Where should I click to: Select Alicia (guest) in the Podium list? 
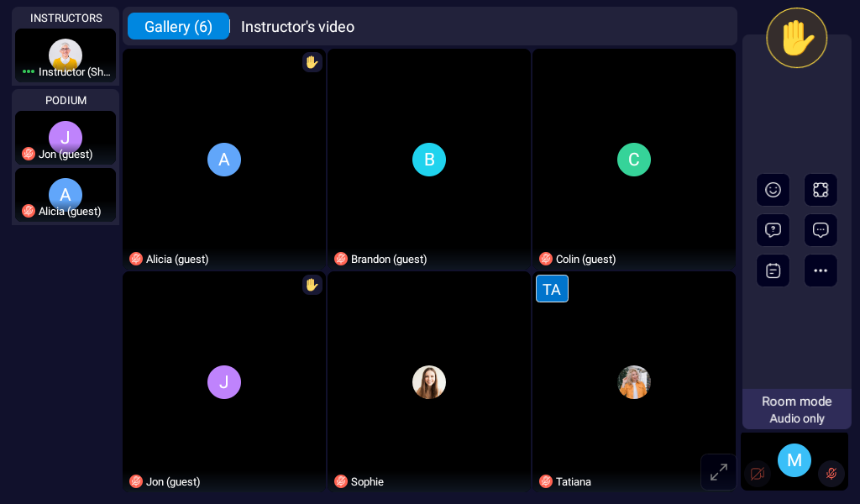click(66, 196)
